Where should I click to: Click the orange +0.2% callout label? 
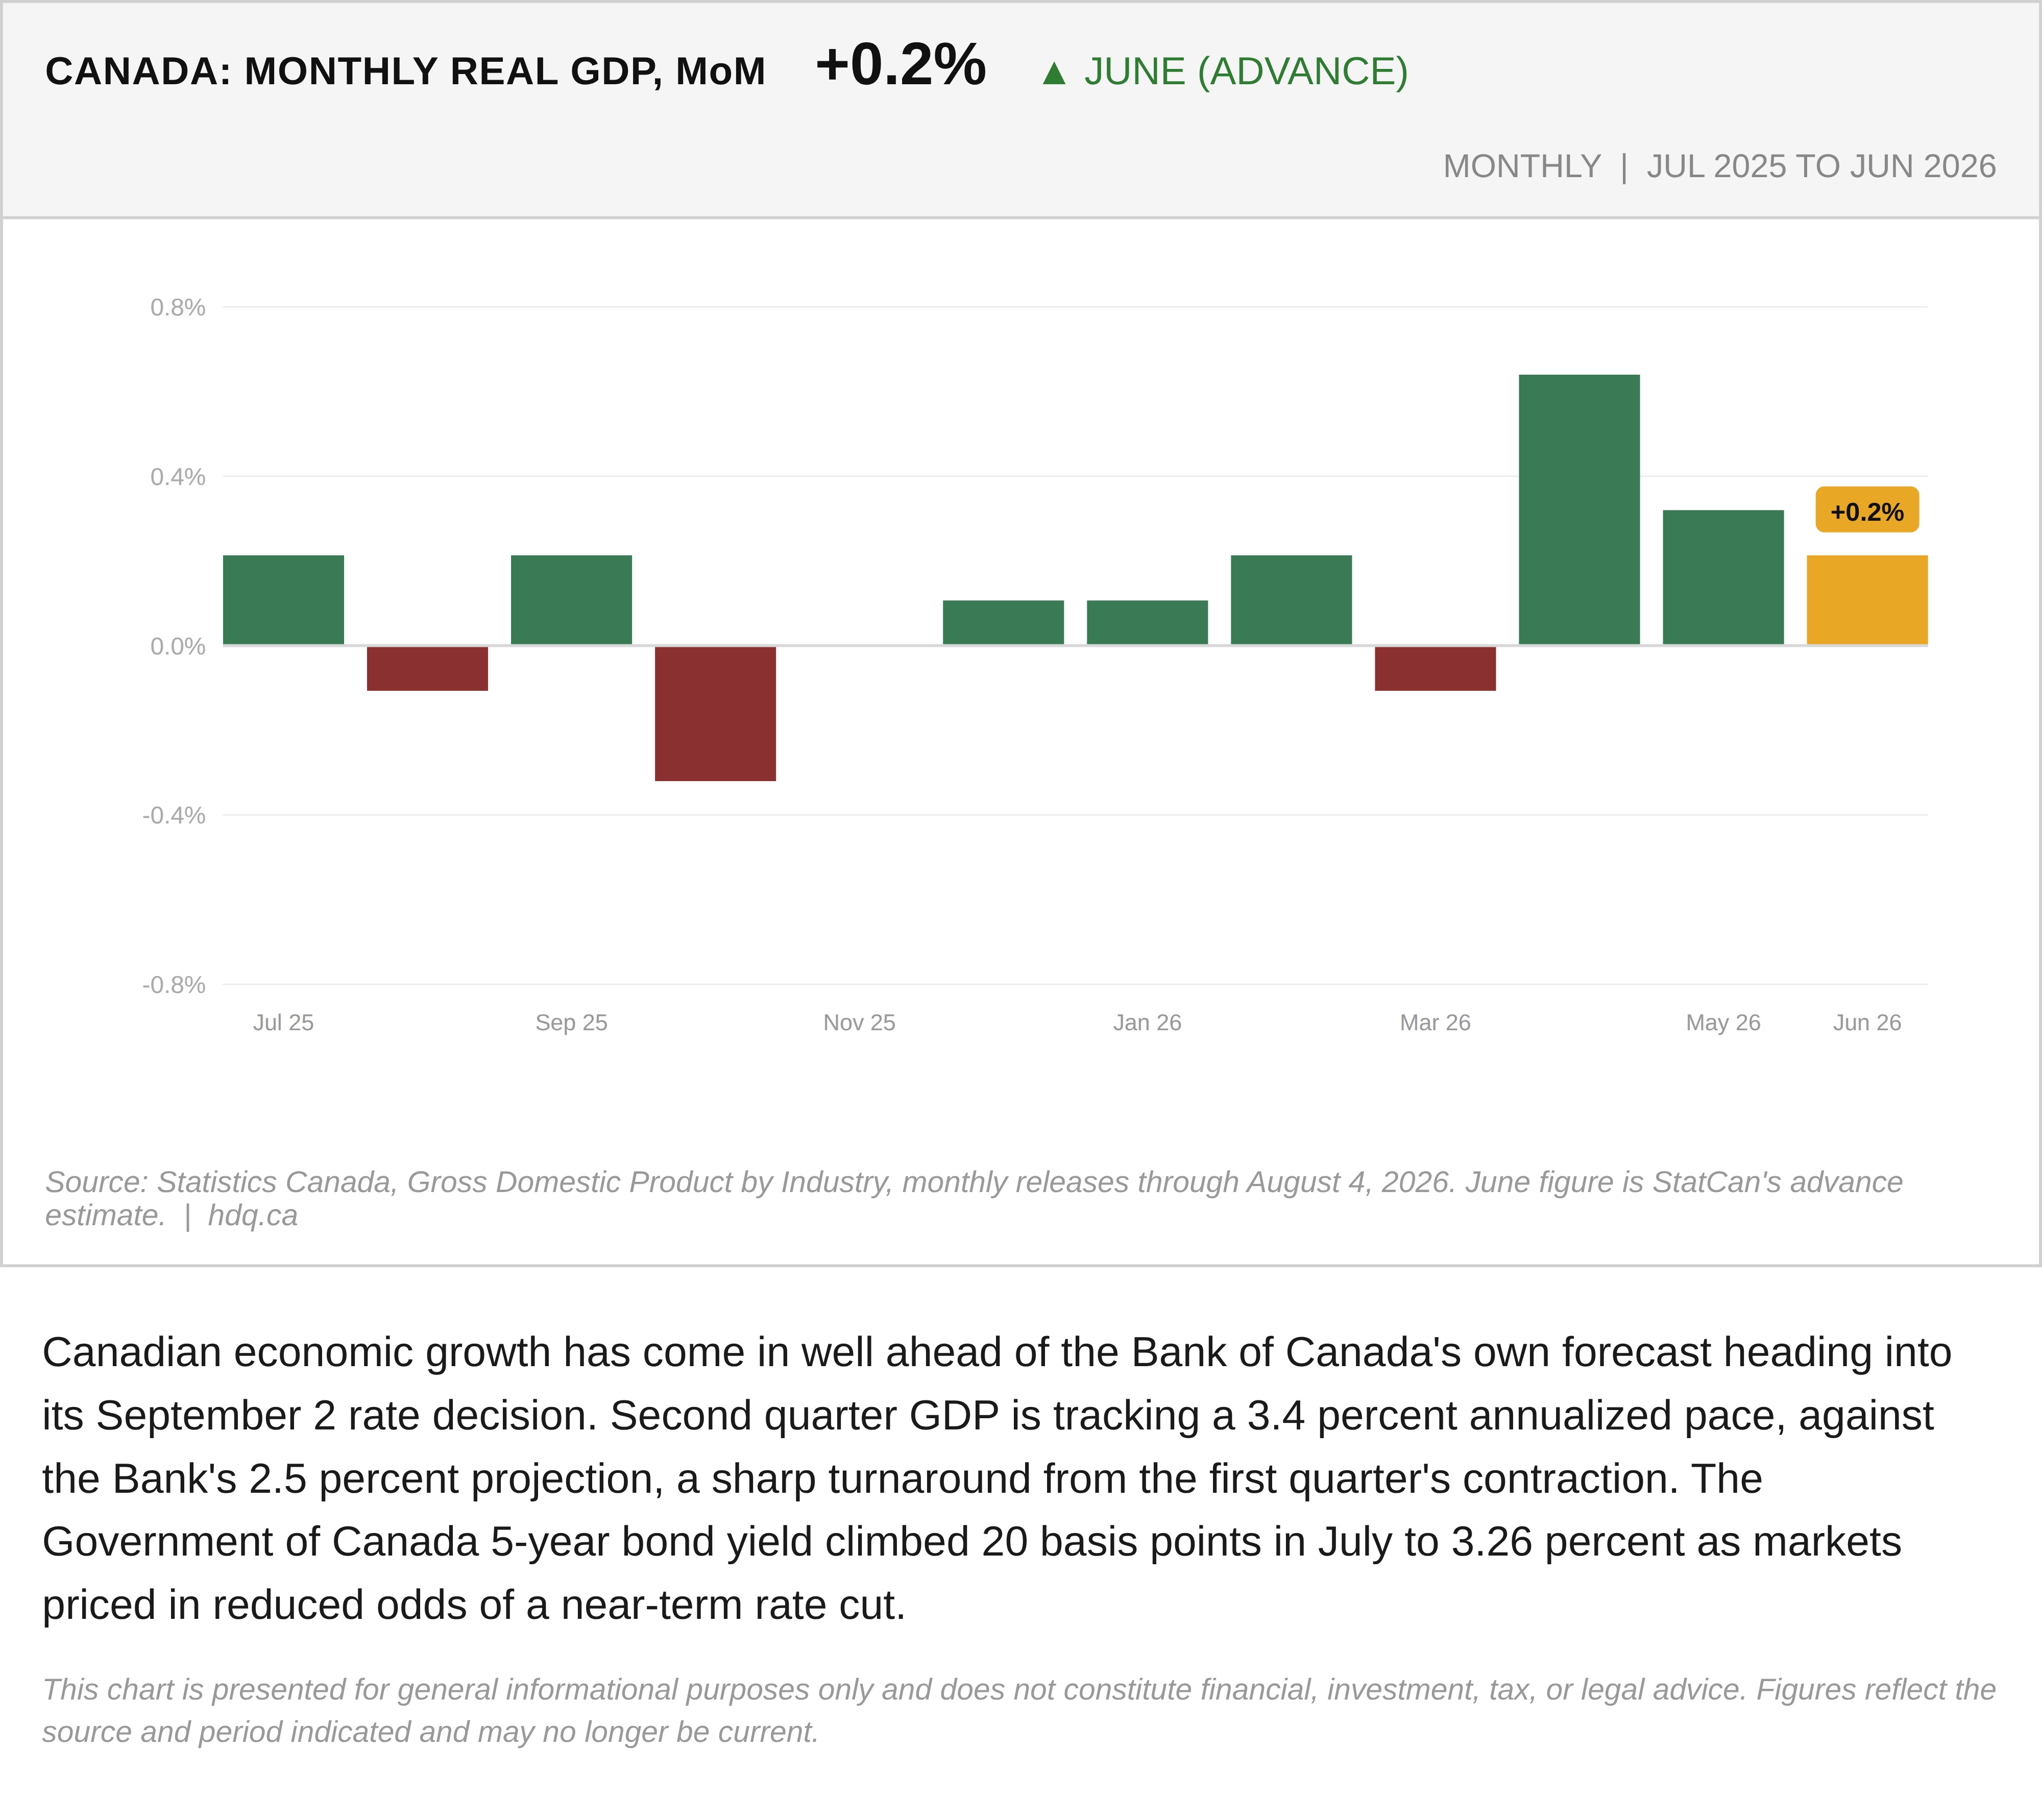pyautogui.click(x=1866, y=511)
